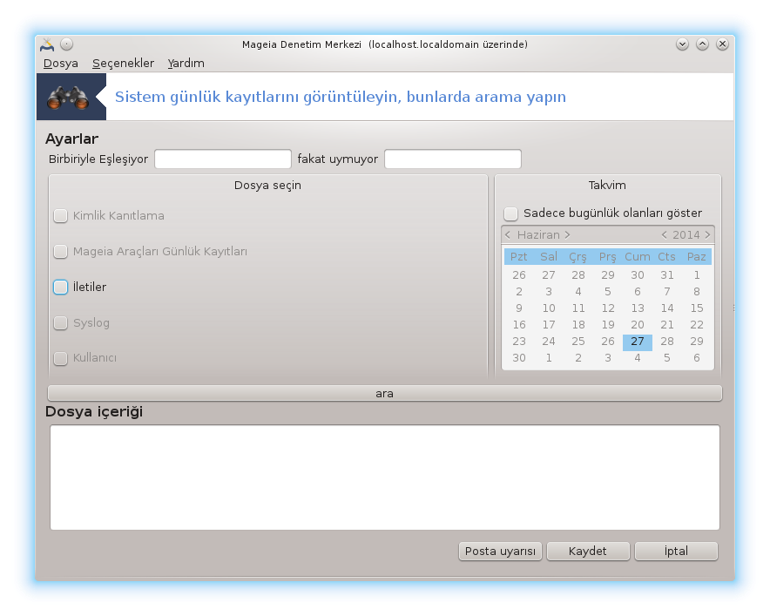Select the Kullanıcı log checkbox
This screenshot has width=770, height=616.
coord(60,358)
